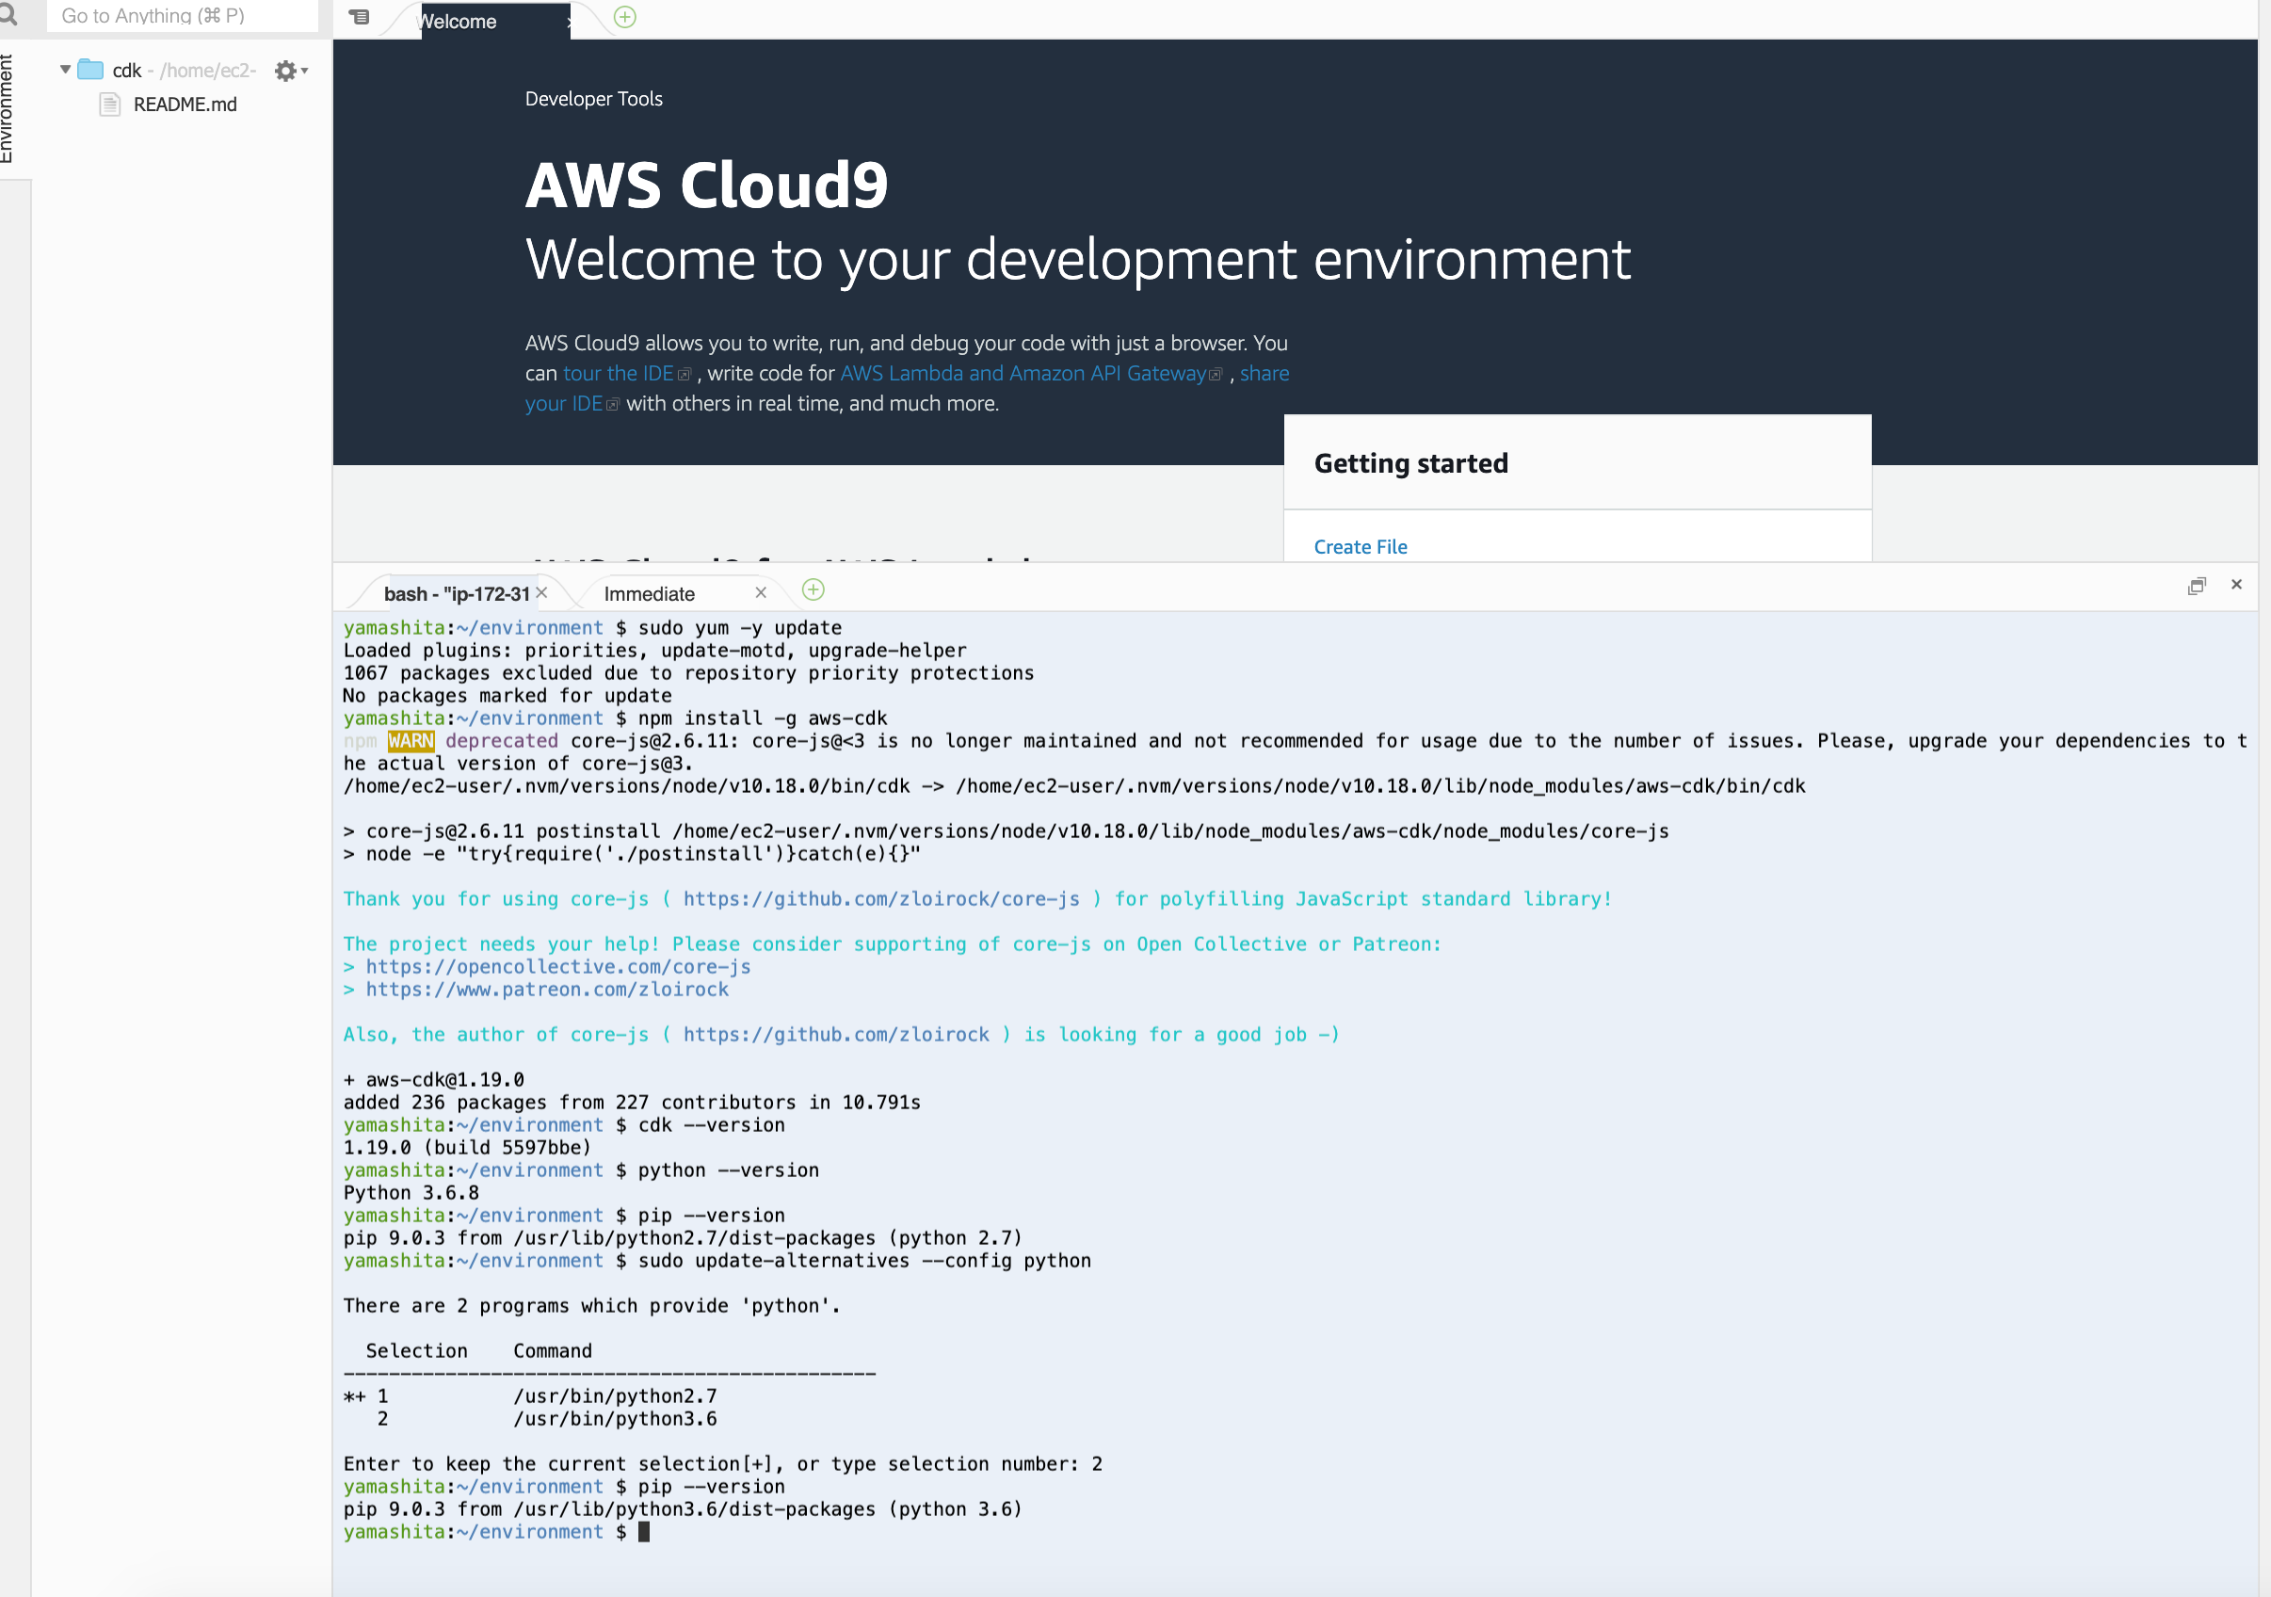Select the cdk folder icon
This screenshot has height=1597, width=2271.
91,70
